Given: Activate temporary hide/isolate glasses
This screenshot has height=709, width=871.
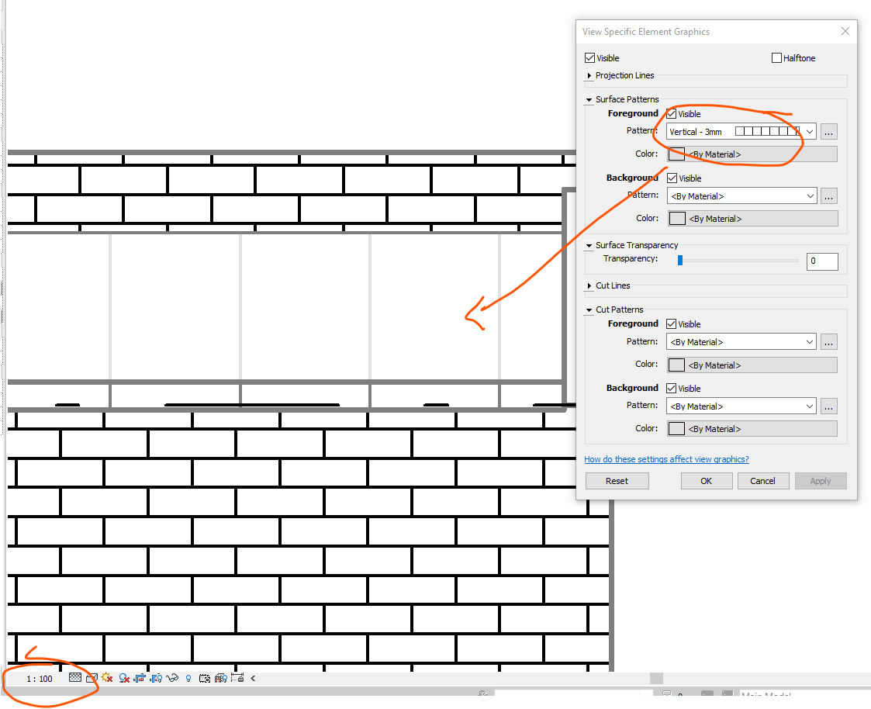Looking at the screenshot, I should tap(172, 677).
